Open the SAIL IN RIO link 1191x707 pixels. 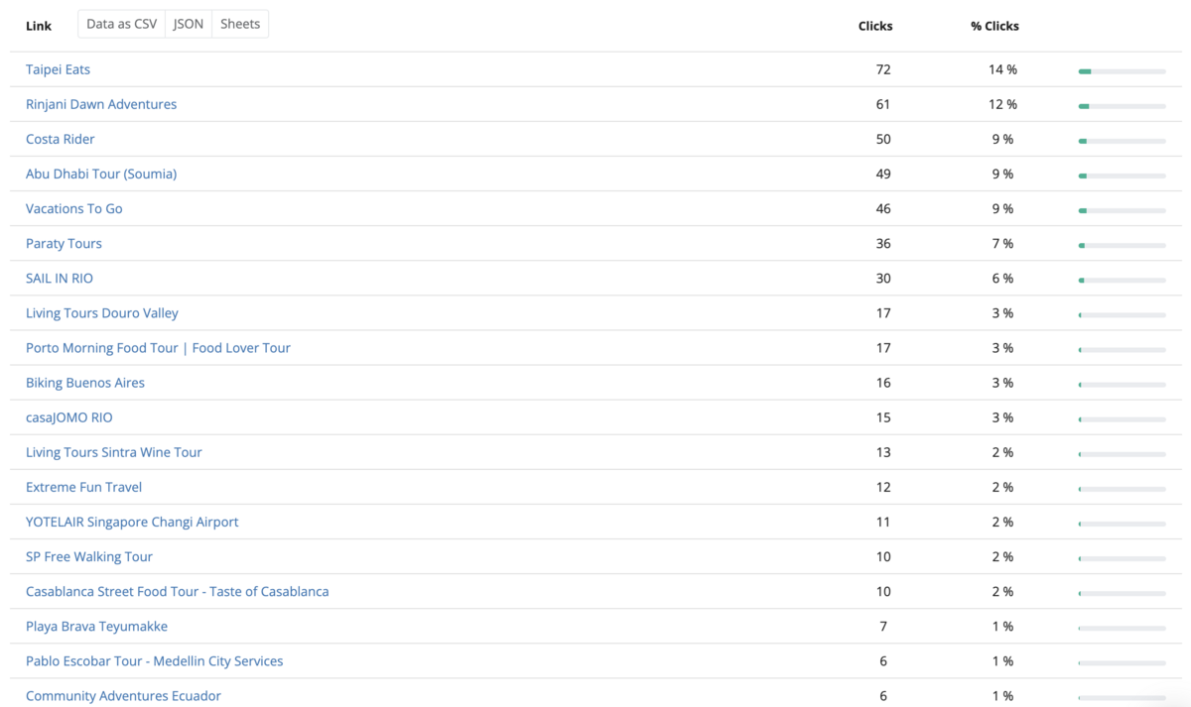[60, 279]
